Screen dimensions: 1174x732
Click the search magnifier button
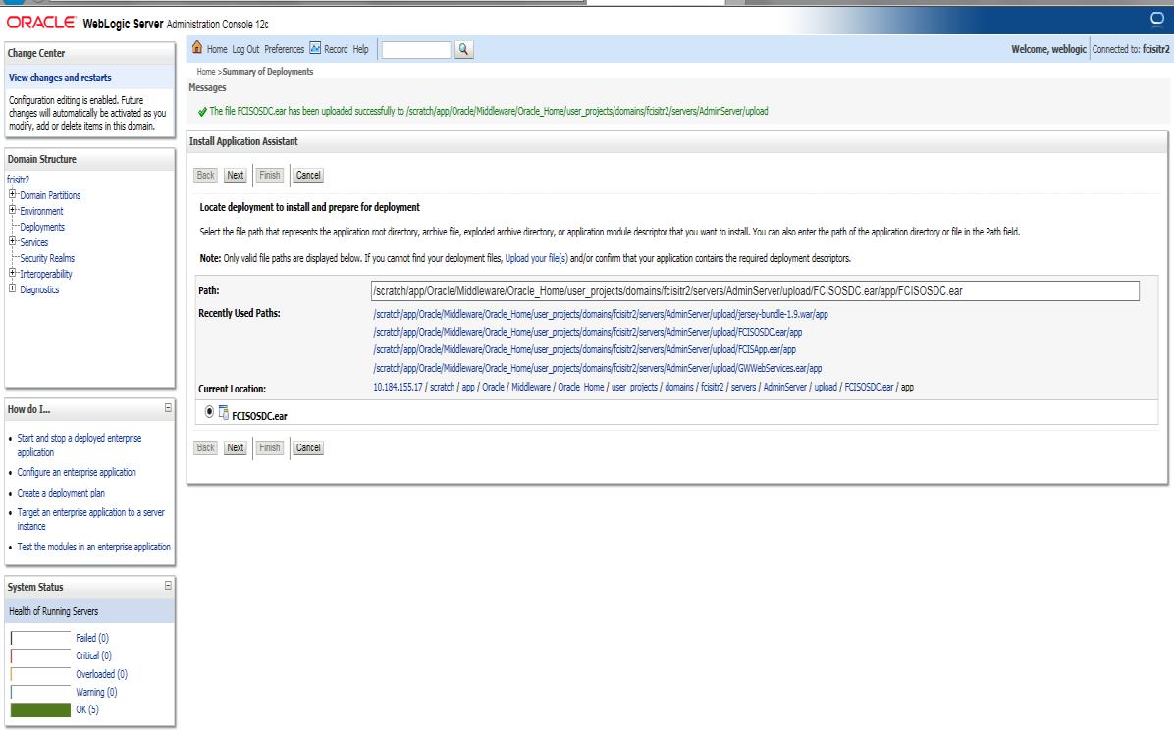point(463,49)
